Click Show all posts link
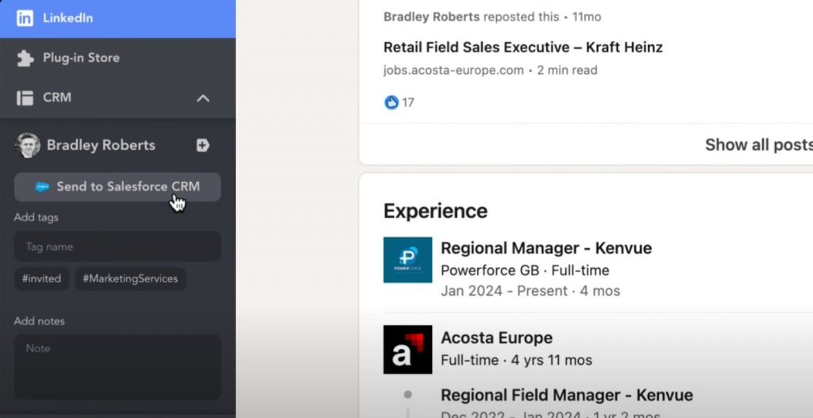This screenshot has height=418, width=813. click(757, 144)
